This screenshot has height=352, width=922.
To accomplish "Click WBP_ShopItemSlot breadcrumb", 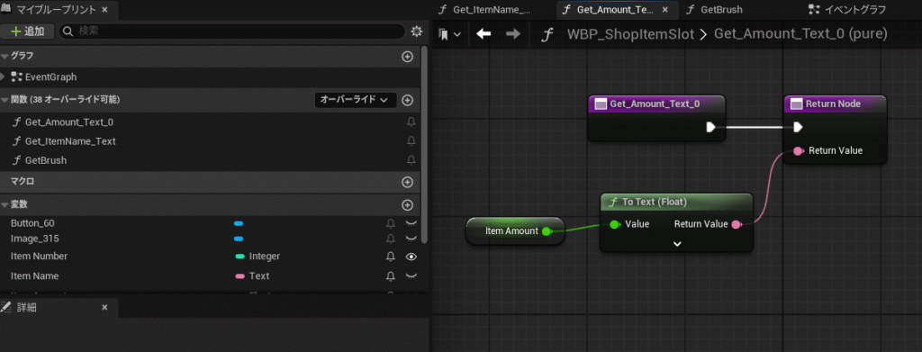I will click(631, 34).
